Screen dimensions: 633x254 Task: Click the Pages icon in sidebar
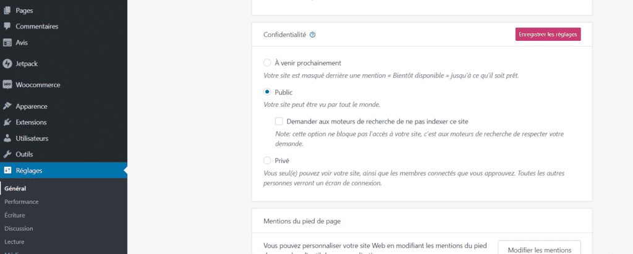click(7, 11)
